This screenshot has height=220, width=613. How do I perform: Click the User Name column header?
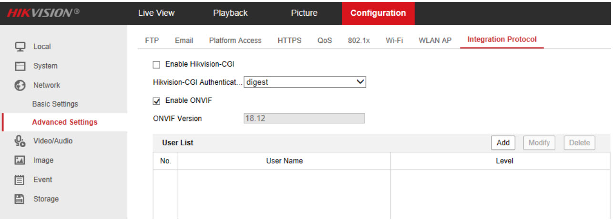click(x=284, y=161)
